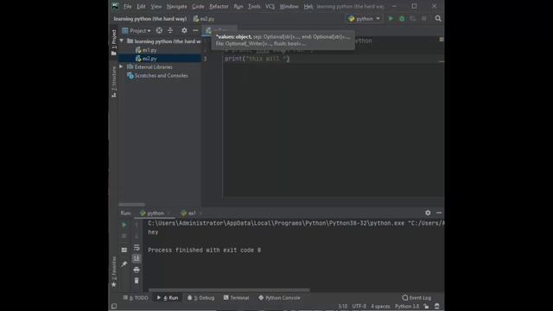Expand External Libraries node arrow
Screen dimensions: 553x311
click(x=121, y=67)
